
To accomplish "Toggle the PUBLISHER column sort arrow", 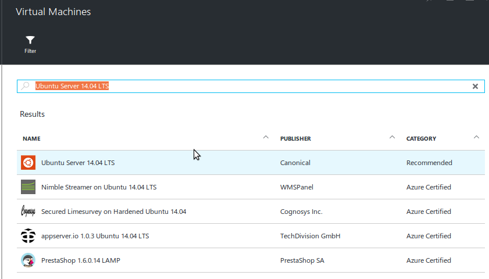I will click(x=392, y=137).
